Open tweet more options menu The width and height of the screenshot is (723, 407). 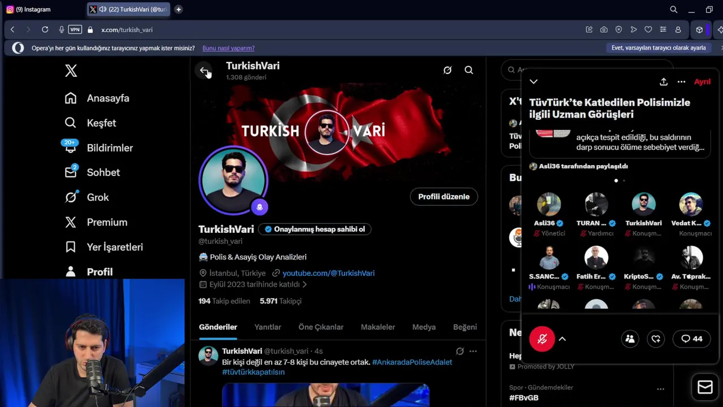click(x=473, y=351)
